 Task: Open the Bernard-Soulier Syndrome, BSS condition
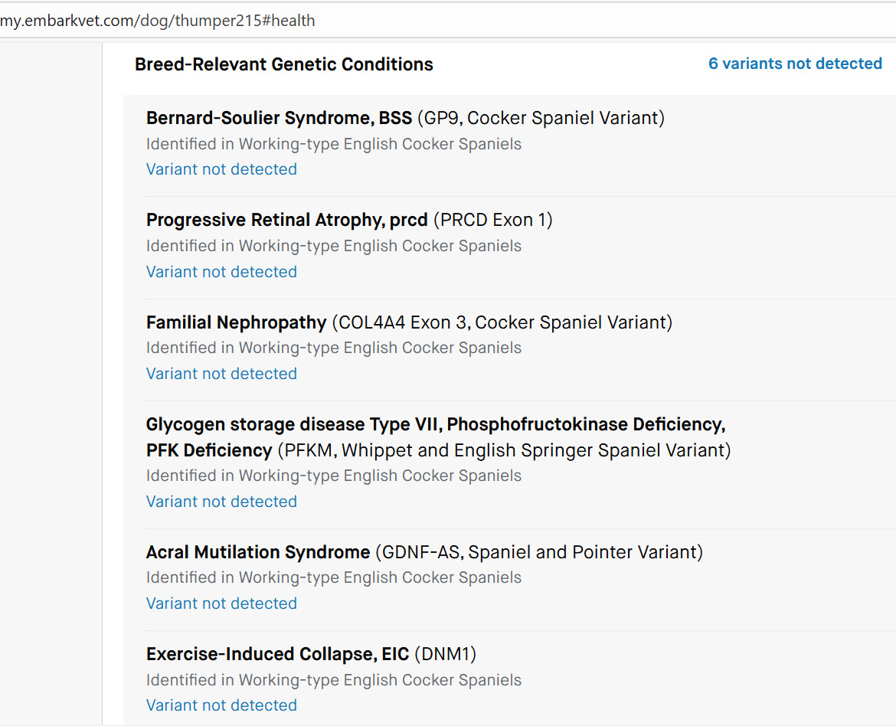[279, 118]
